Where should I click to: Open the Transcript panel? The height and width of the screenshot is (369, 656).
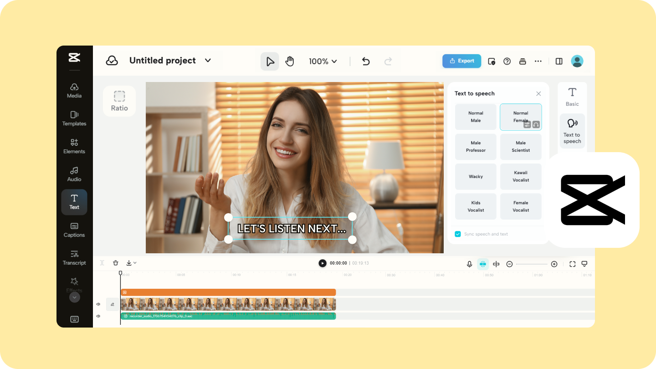coord(74,257)
